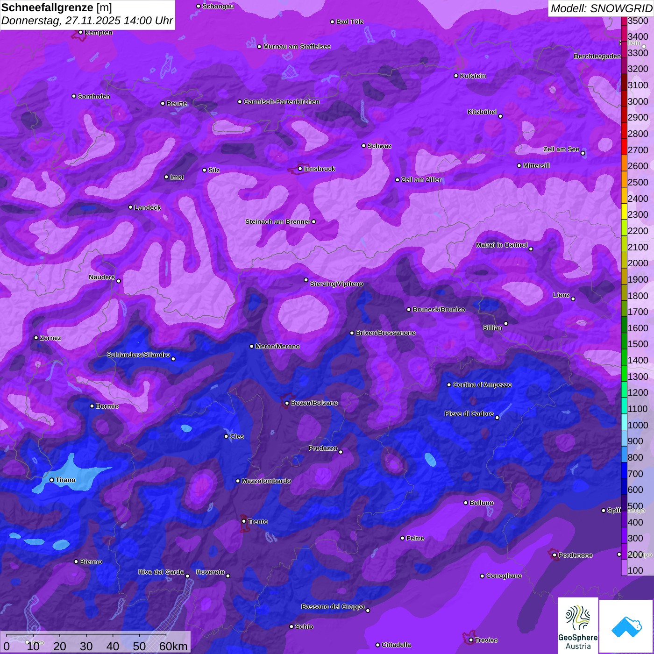The image size is (654, 654).
Task: Click the Kempten city marker
Action: pyautogui.click(x=80, y=32)
